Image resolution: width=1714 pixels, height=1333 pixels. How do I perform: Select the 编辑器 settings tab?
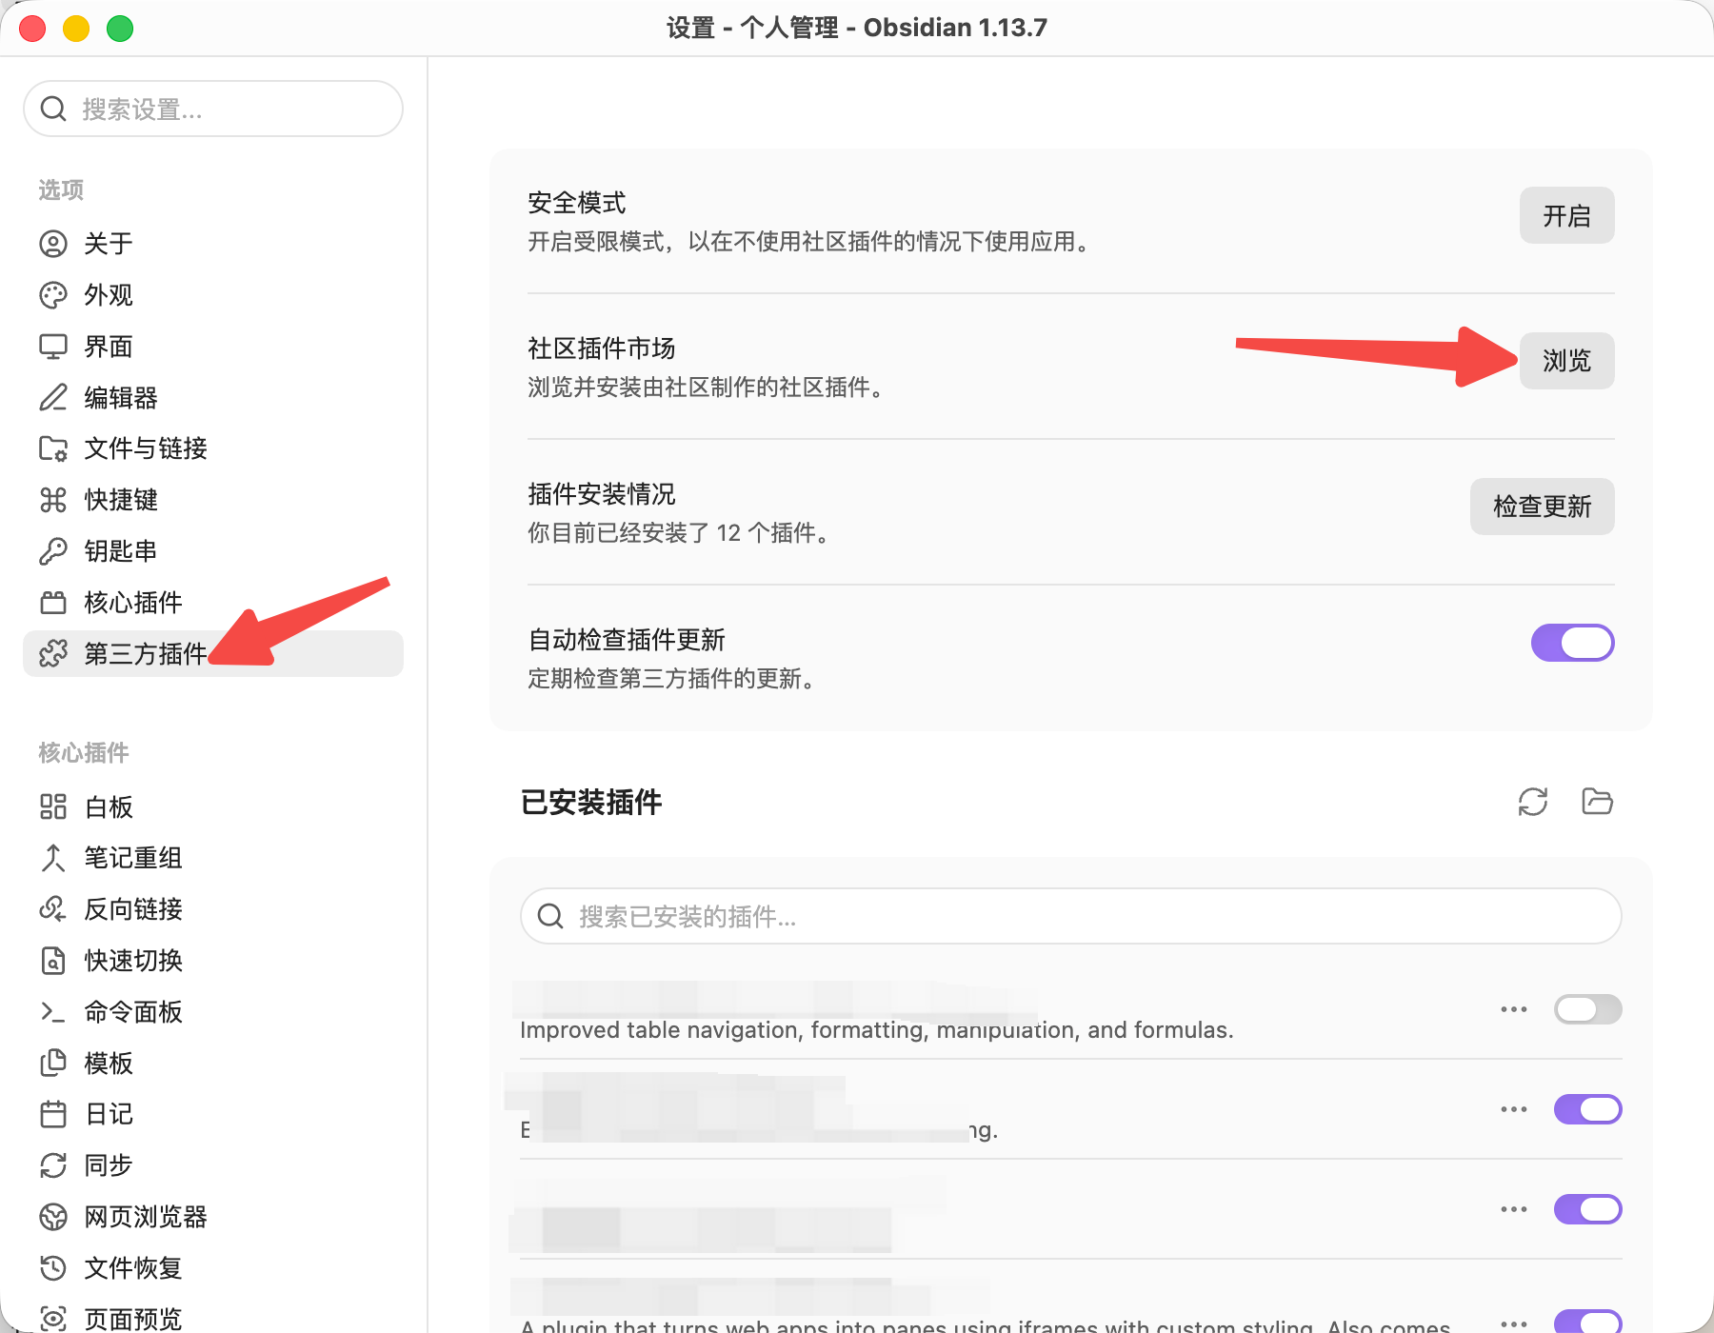pos(213,398)
